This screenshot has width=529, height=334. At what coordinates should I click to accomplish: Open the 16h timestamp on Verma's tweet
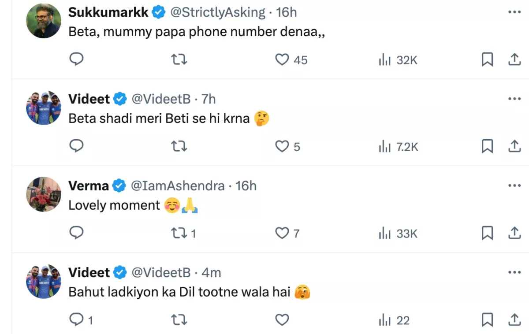pyautogui.click(x=246, y=186)
